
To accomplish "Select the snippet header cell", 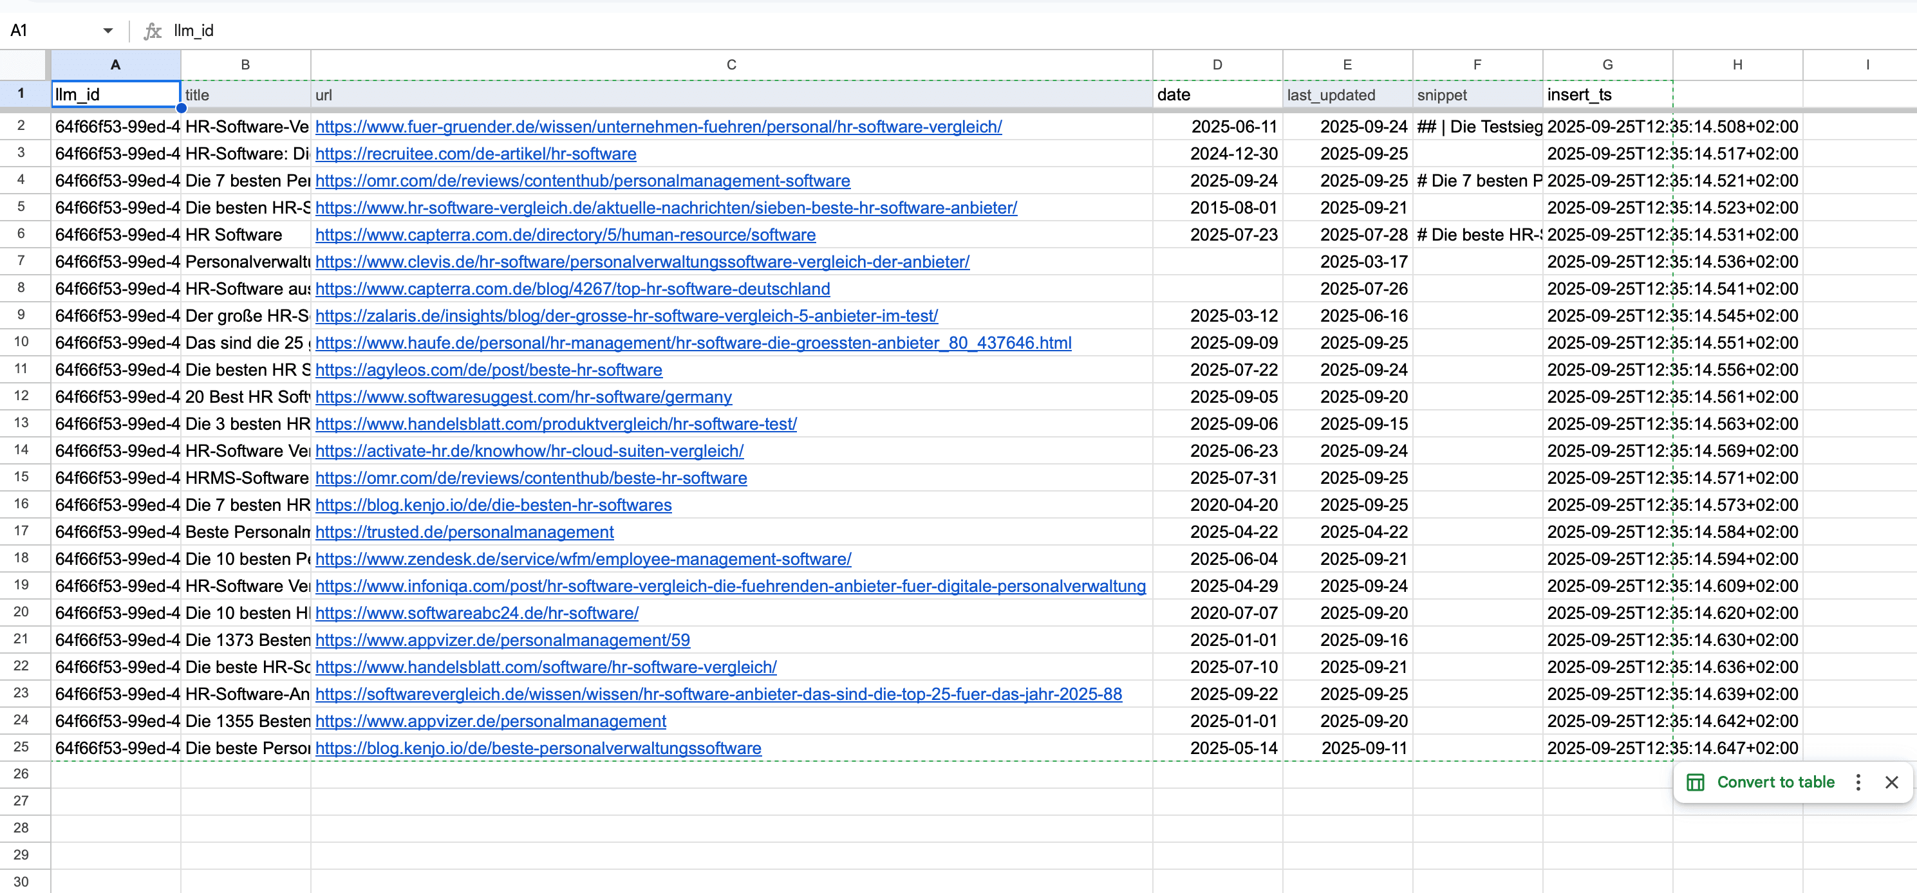I will [x=1477, y=95].
